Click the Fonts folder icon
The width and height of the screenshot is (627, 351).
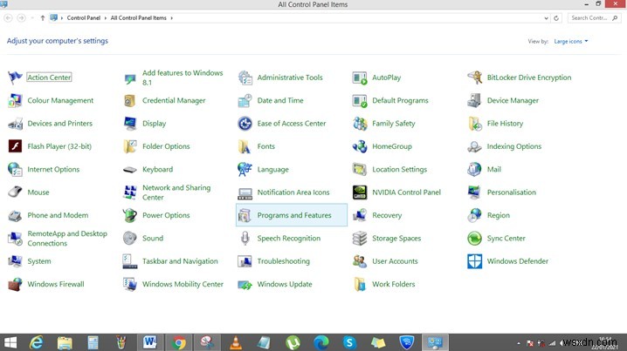(x=245, y=146)
